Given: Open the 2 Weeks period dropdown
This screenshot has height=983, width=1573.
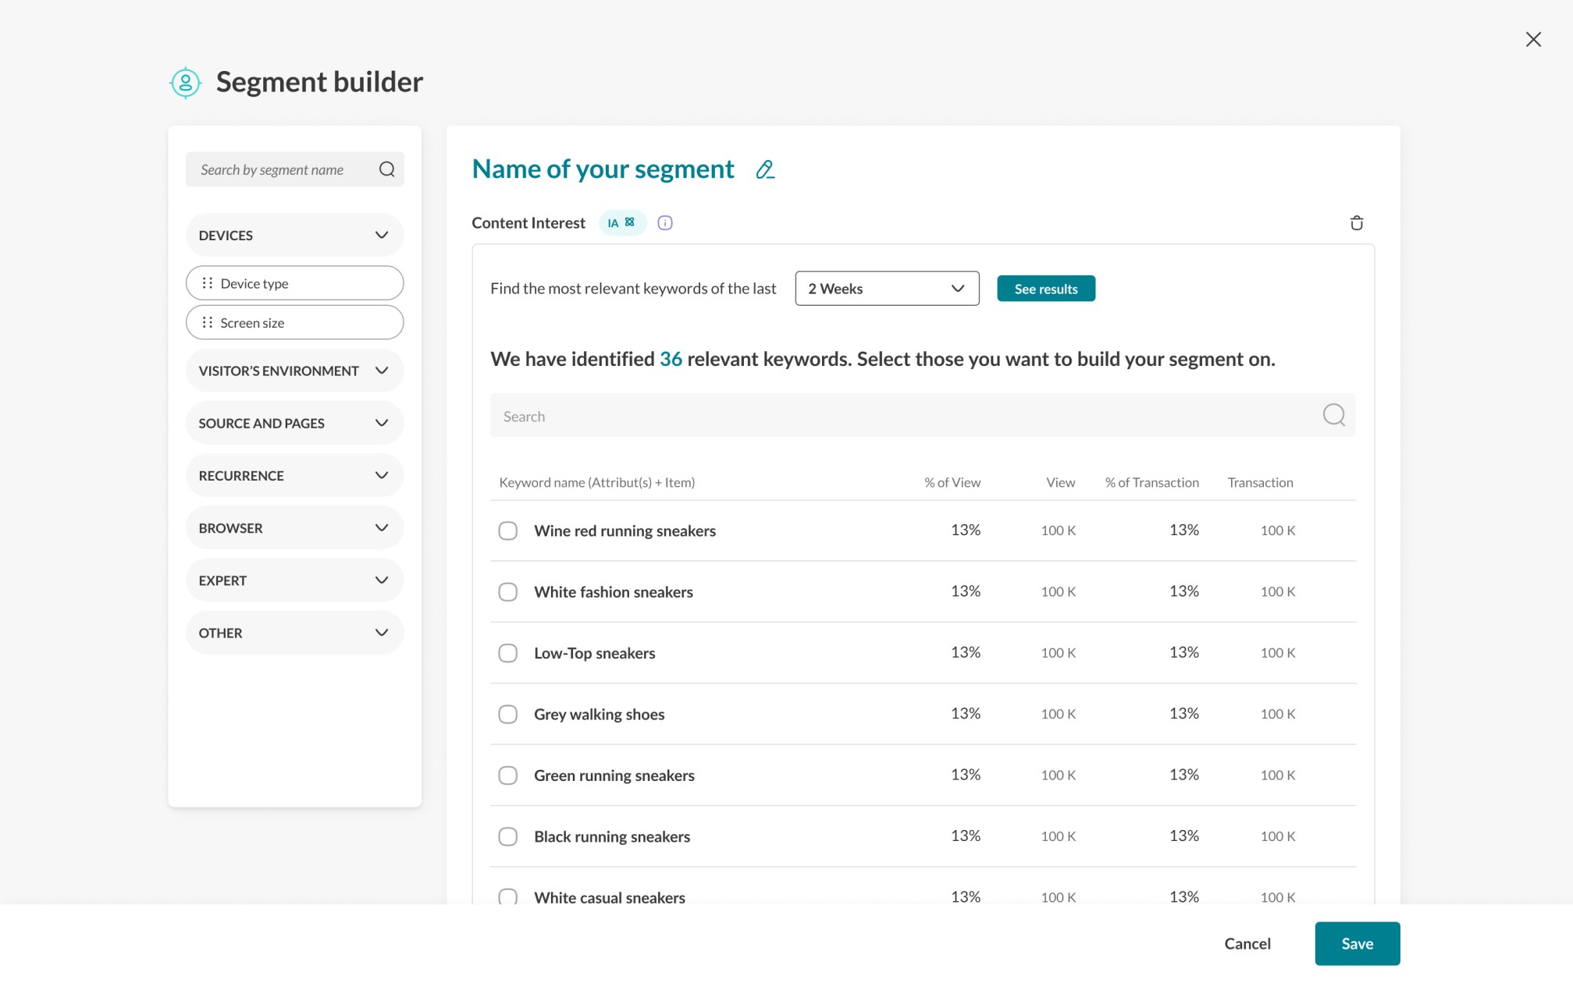Looking at the screenshot, I should coord(887,289).
